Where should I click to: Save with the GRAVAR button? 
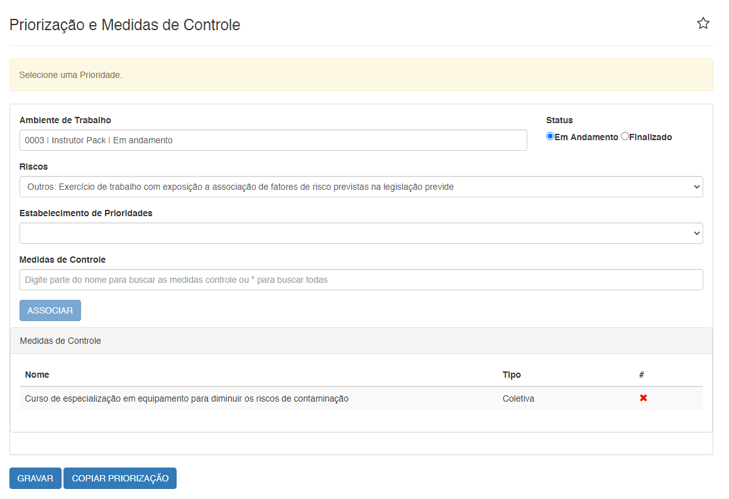click(x=35, y=478)
